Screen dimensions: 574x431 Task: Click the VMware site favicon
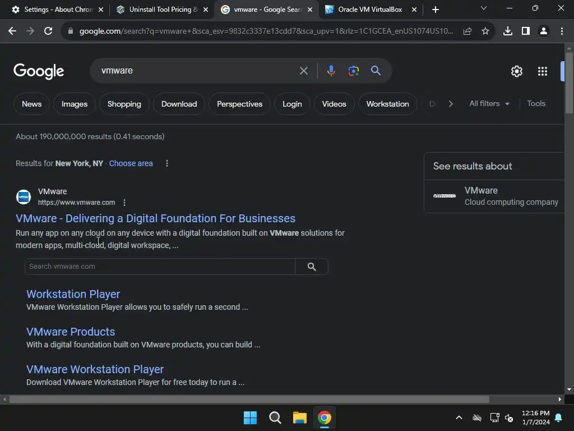tap(24, 197)
